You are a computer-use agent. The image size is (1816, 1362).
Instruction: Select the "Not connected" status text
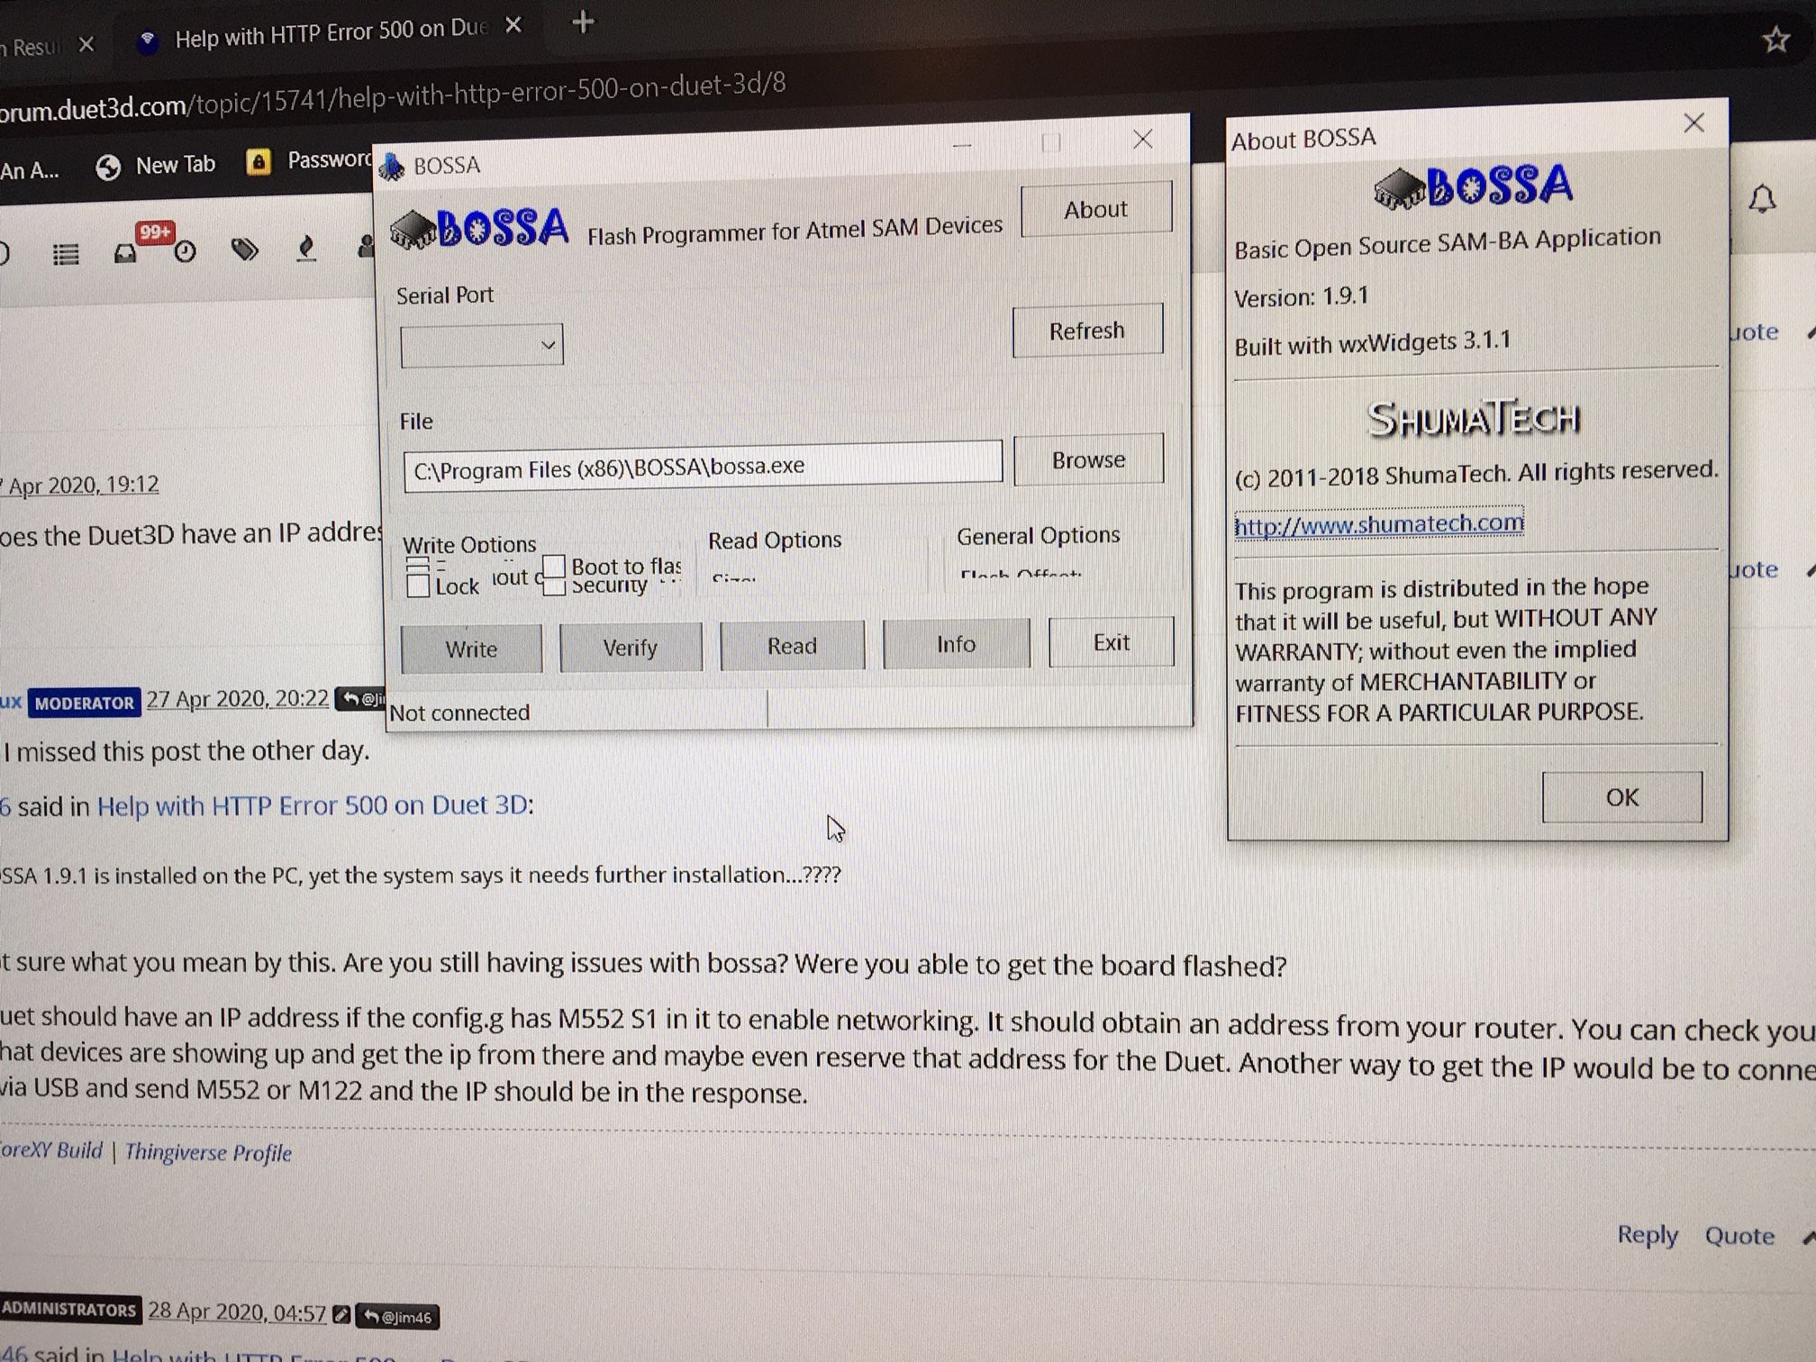point(459,713)
